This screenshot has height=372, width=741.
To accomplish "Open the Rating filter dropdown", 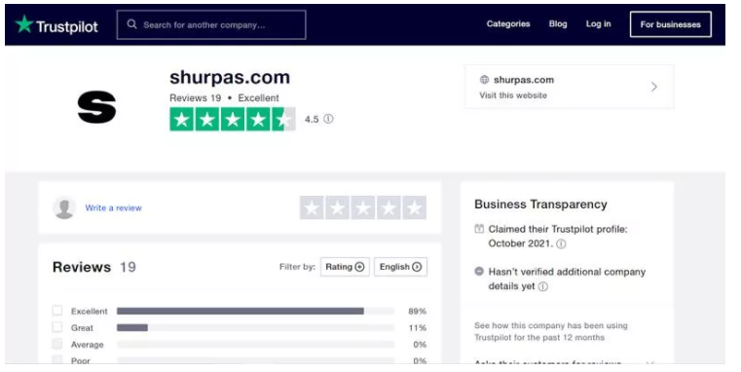I will 345,267.
